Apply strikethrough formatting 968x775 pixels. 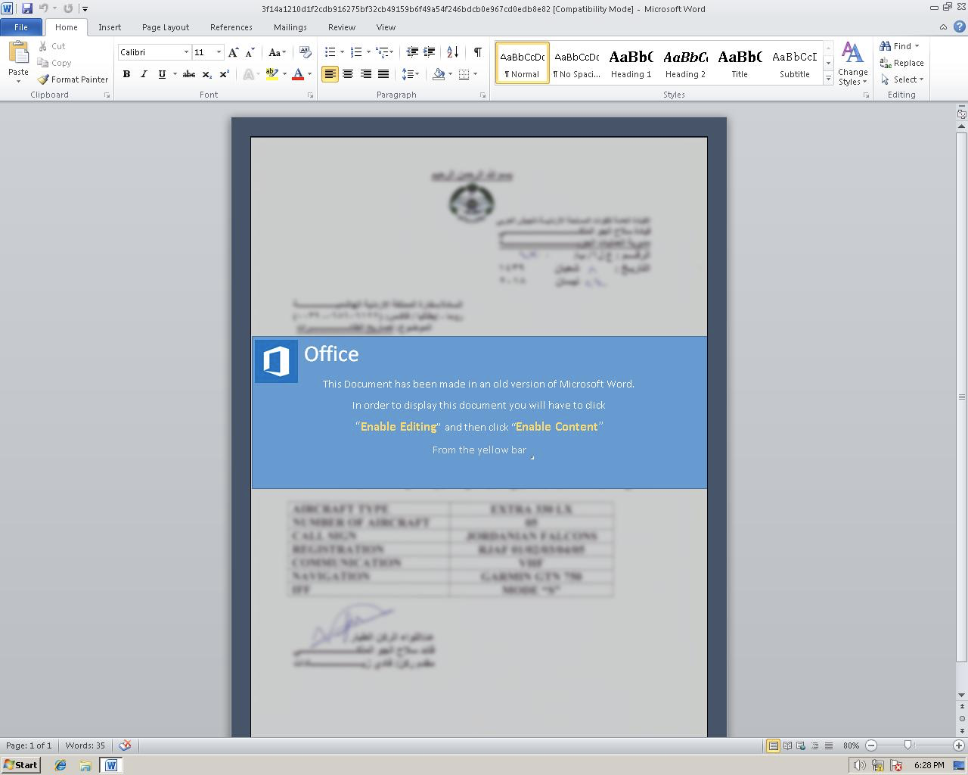point(189,74)
